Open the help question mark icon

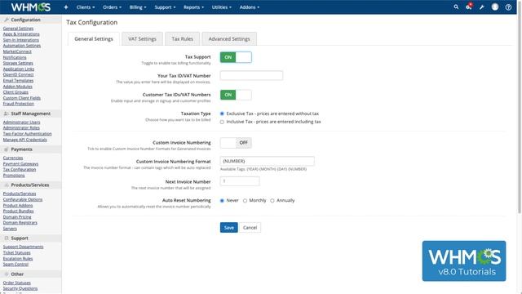coord(508,7)
